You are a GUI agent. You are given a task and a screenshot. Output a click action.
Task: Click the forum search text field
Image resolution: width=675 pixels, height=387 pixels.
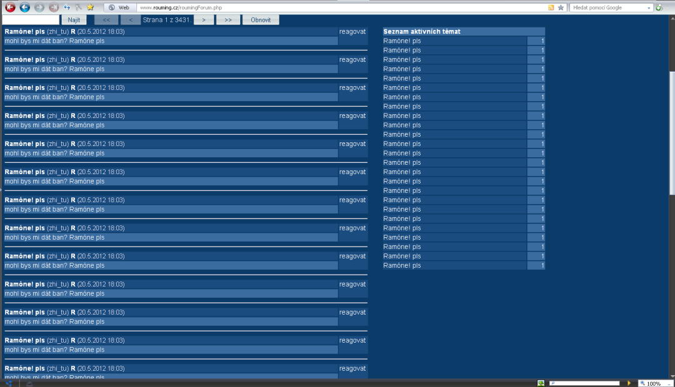click(x=31, y=20)
